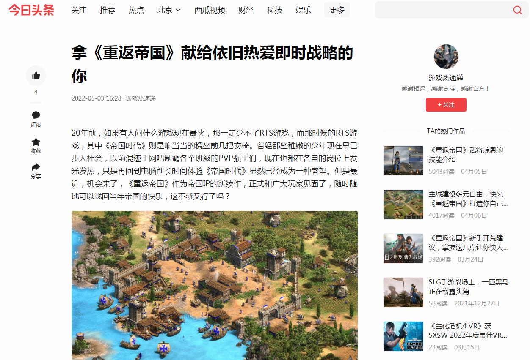This screenshot has width=530, height=360.
Task: Click the 4017阅读 read count
Action: click(x=442, y=215)
